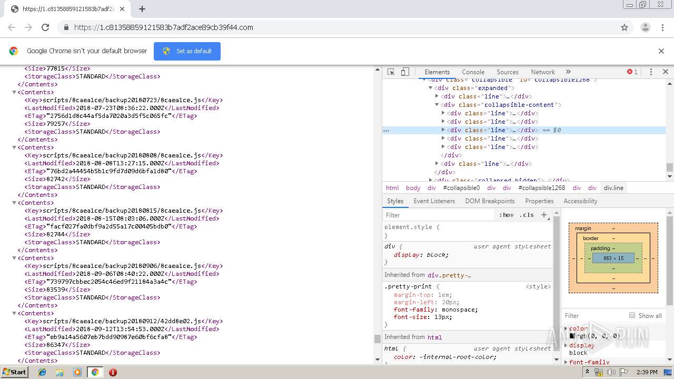The width and height of the screenshot is (674, 379).
Task: Open DevTools customize three-dot menu
Action: click(x=651, y=72)
